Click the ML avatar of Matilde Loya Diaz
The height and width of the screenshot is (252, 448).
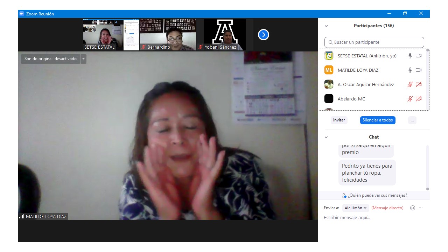329,70
